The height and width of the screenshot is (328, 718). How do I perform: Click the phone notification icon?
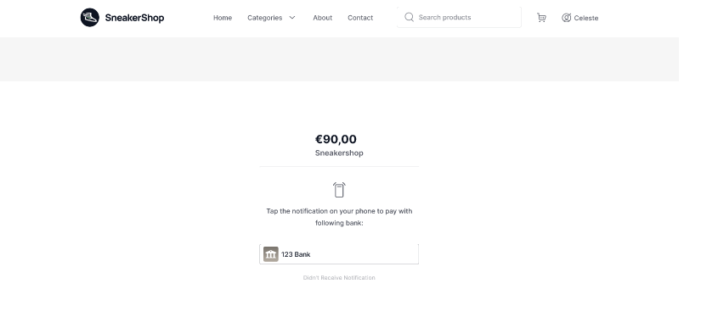339,190
